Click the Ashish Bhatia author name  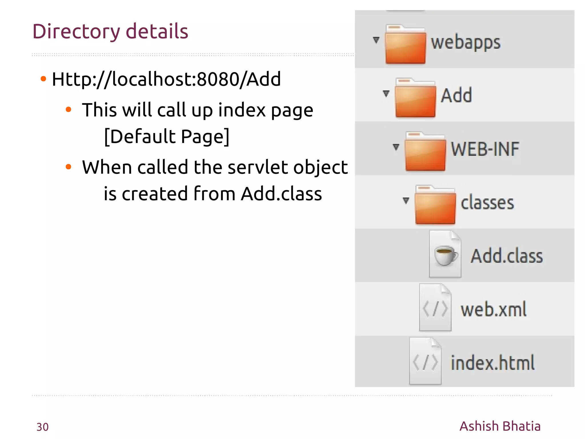500,426
